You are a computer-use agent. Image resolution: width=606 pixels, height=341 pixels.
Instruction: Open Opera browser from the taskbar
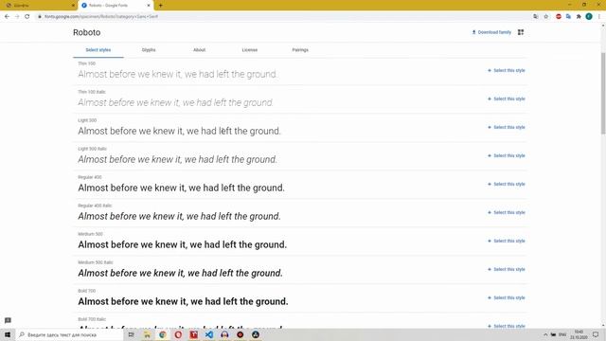pos(178,334)
